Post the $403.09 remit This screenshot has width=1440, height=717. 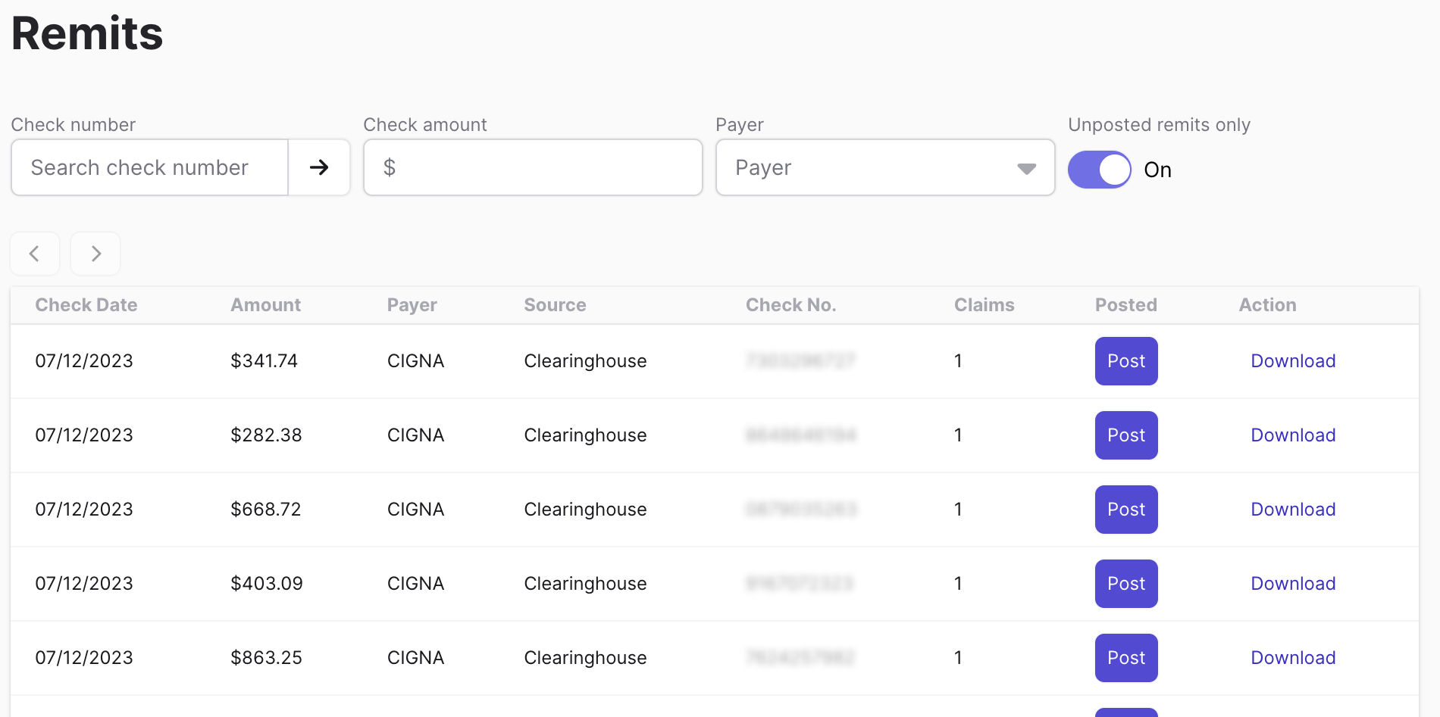1125,584
